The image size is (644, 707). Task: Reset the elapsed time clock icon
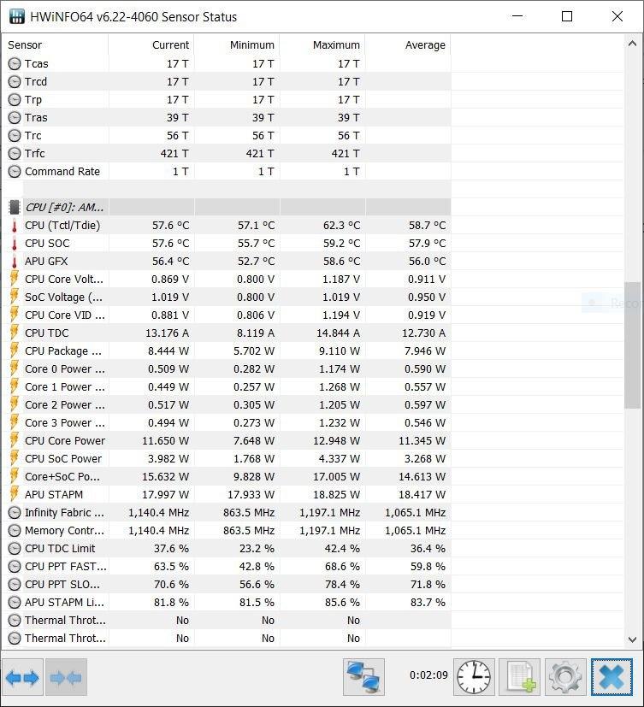click(475, 678)
